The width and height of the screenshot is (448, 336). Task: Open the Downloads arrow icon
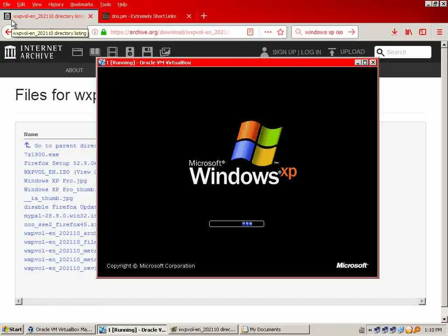coord(395,32)
